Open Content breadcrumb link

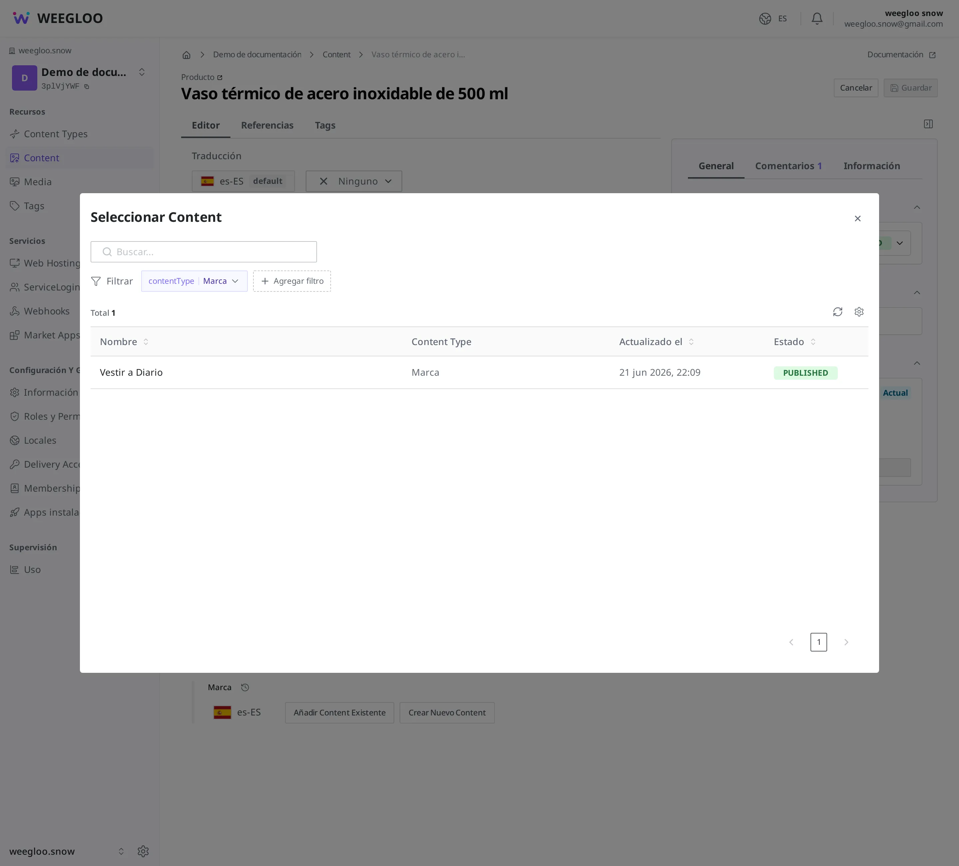click(x=336, y=55)
